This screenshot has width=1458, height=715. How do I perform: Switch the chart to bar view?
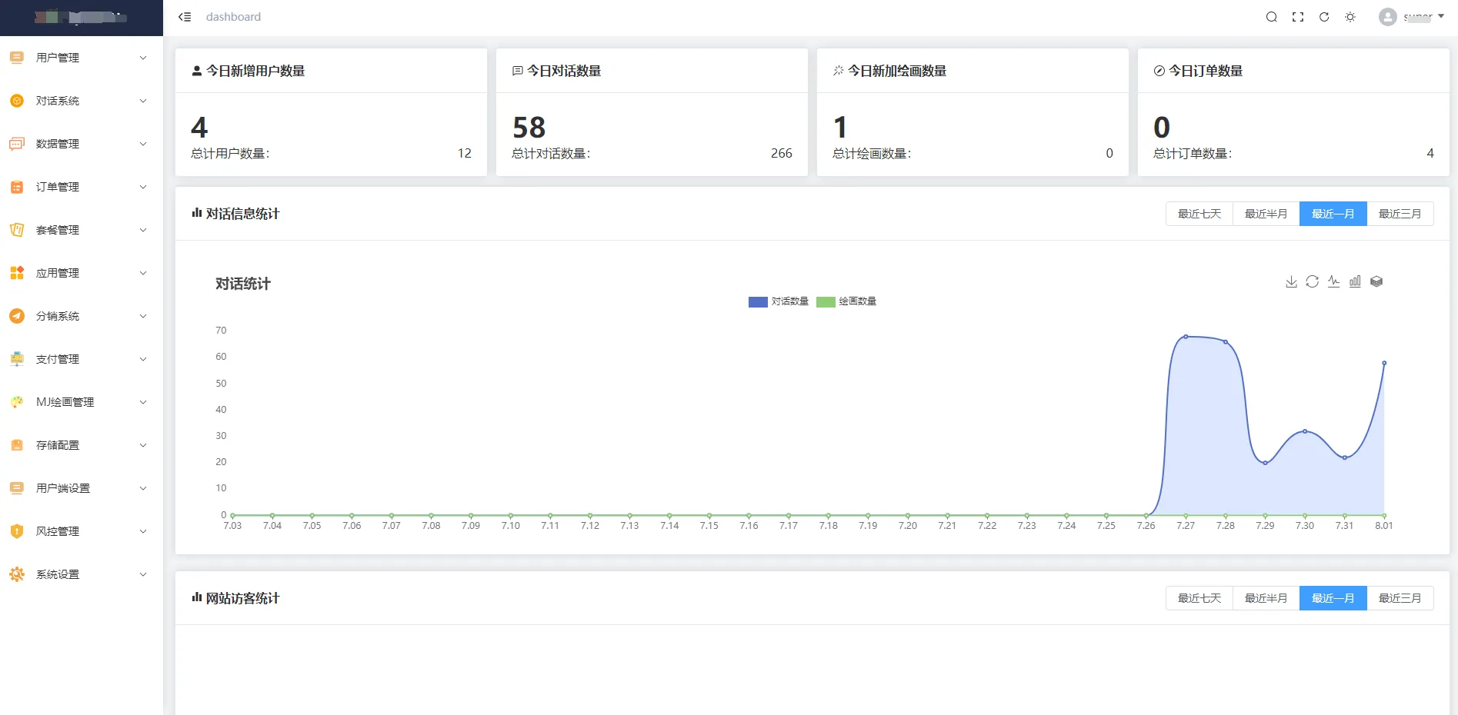tap(1355, 282)
